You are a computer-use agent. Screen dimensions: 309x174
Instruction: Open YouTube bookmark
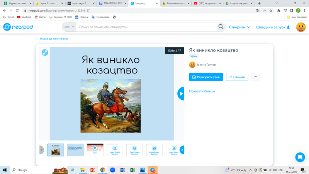[24, 17]
